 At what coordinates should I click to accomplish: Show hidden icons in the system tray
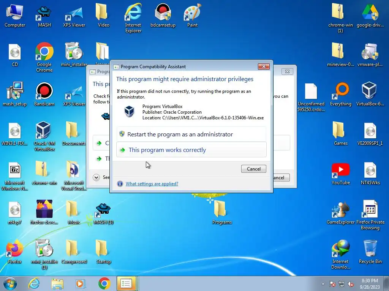(x=323, y=284)
